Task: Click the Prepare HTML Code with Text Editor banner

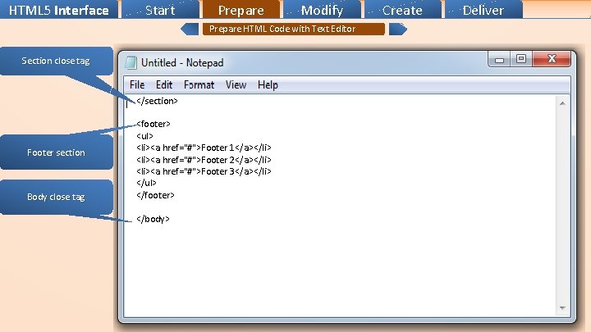Action: [x=294, y=29]
